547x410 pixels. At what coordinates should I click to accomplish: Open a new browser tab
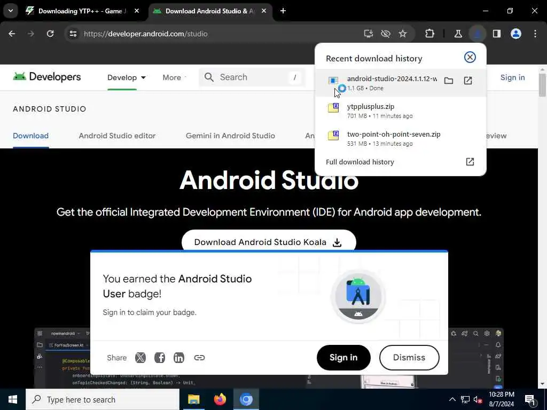pos(283,11)
